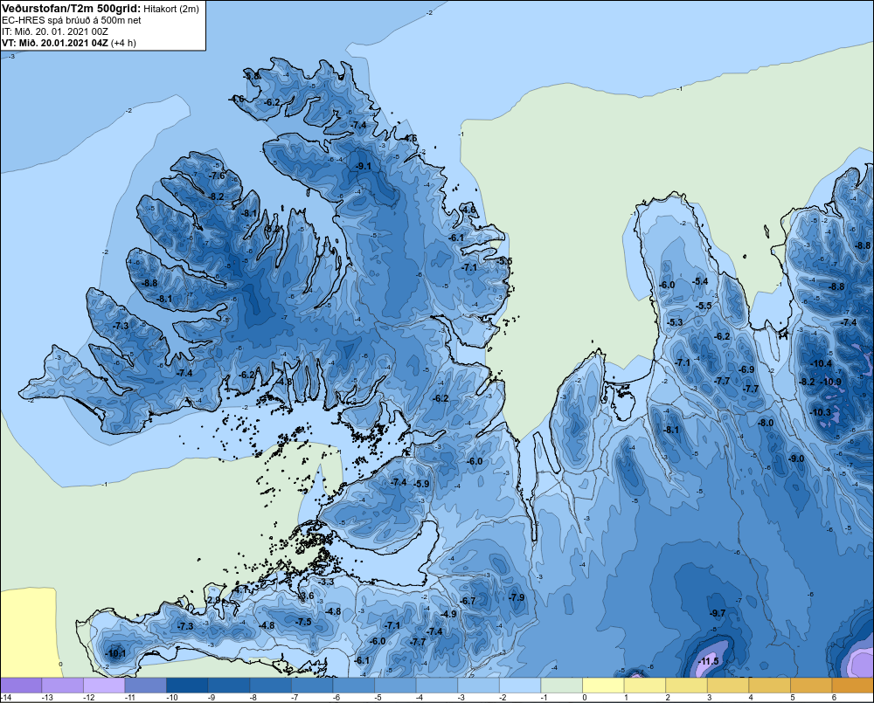Select the -10.1 temperature label
The height and width of the screenshot is (703, 874).
tap(115, 653)
